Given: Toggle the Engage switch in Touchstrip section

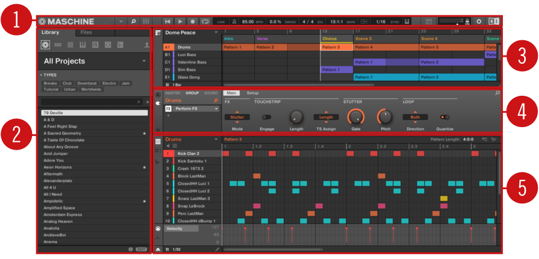Looking at the screenshot, I should tap(267, 117).
